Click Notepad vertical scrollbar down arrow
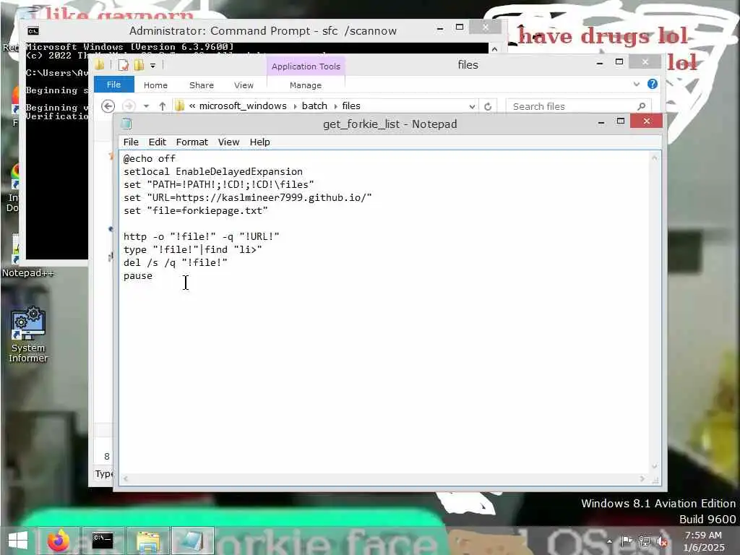The image size is (740, 555). click(654, 467)
